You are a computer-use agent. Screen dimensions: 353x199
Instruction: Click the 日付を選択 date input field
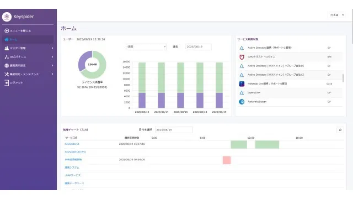[x=174, y=130]
